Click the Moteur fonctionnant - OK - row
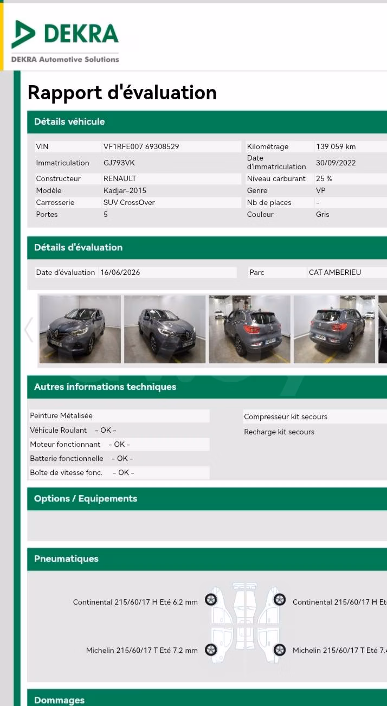 pos(119,444)
